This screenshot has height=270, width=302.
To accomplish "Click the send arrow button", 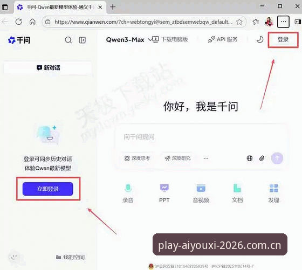I will click(277, 158).
